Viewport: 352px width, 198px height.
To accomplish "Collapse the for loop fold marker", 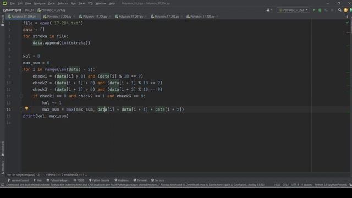I will 22,70.
